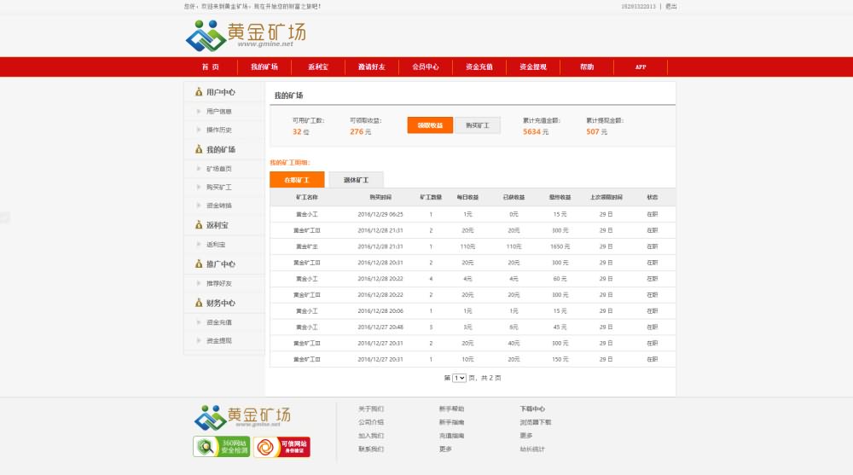Click the 新手帮助 footer link
The height and width of the screenshot is (475, 853).
(x=451, y=408)
